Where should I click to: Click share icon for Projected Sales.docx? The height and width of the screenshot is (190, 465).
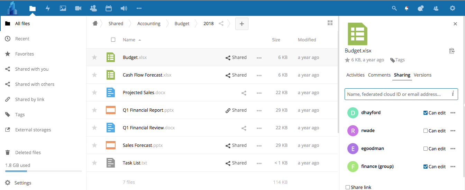[244, 93]
